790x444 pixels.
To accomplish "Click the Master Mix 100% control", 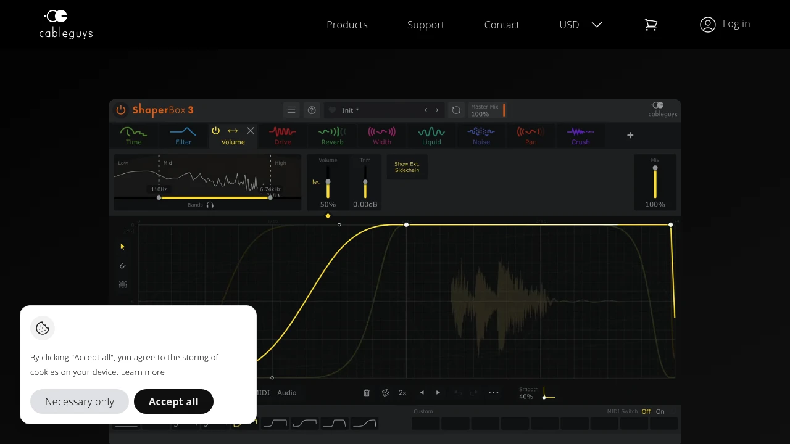I will [x=486, y=110].
